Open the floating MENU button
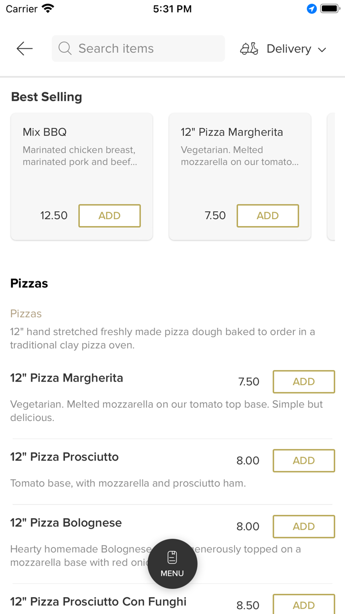The height and width of the screenshot is (614, 345). pos(172,564)
